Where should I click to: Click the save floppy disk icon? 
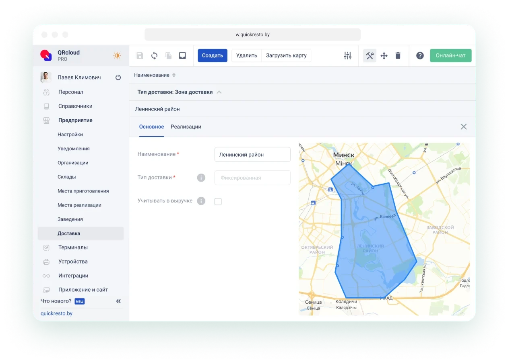140,55
